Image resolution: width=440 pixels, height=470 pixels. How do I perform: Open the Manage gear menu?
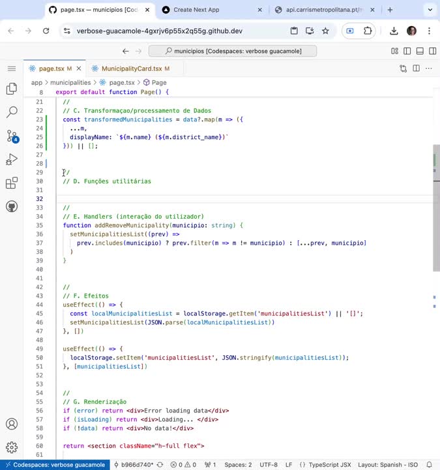pos(12,447)
